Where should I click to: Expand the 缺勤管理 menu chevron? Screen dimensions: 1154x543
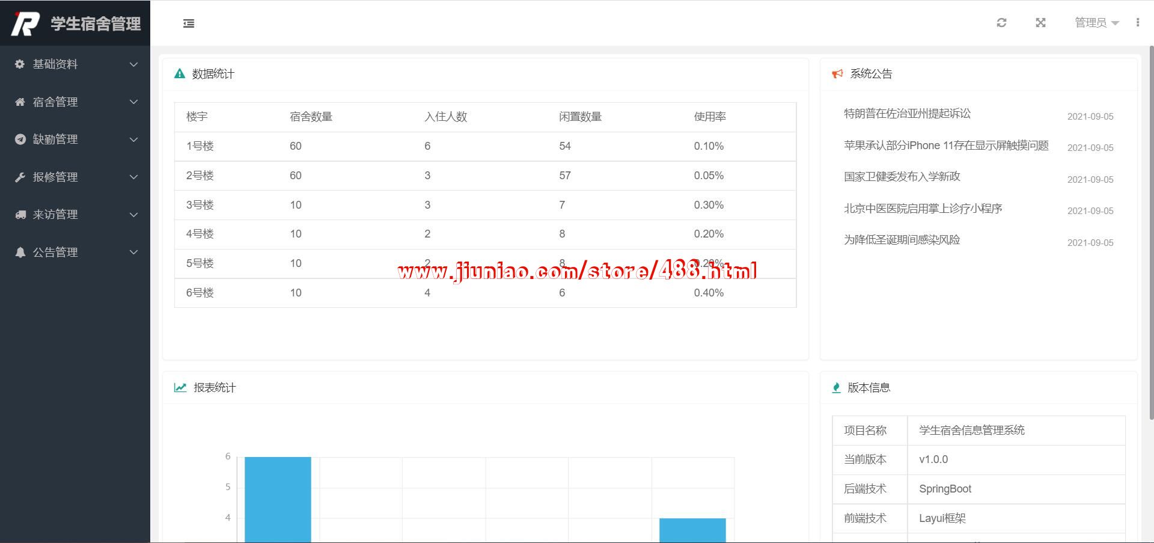pyautogui.click(x=134, y=140)
